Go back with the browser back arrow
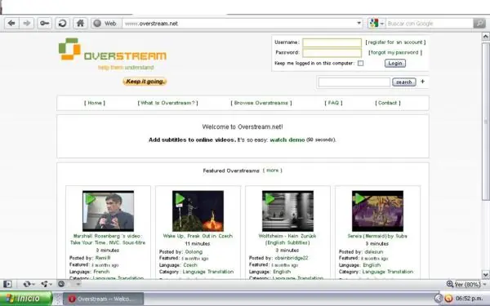The height and width of the screenshot is (306, 490). coord(11,23)
